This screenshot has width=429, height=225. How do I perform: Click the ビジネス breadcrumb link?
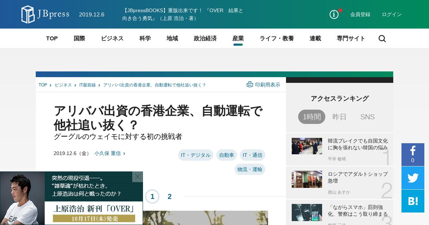63,85
